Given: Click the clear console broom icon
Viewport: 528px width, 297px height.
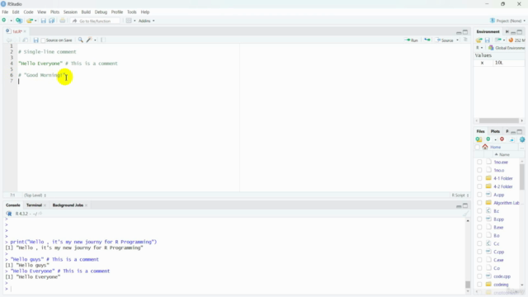Looking at the screenshot, I should point(465,214).
